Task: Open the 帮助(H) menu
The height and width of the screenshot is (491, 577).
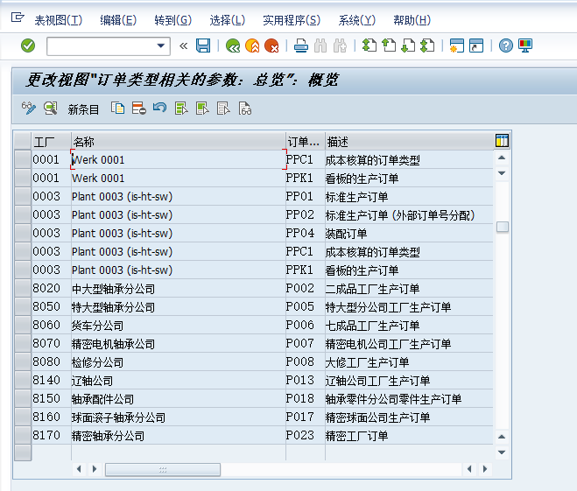Action: click(x=412, y=20)
